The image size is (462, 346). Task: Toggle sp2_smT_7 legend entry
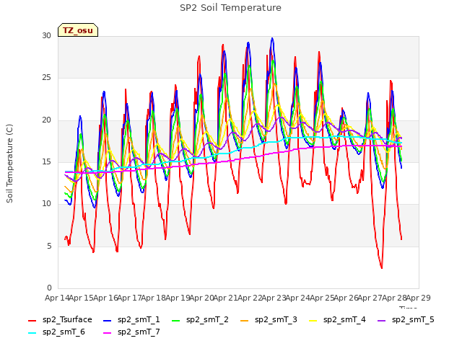pos(131,332)
